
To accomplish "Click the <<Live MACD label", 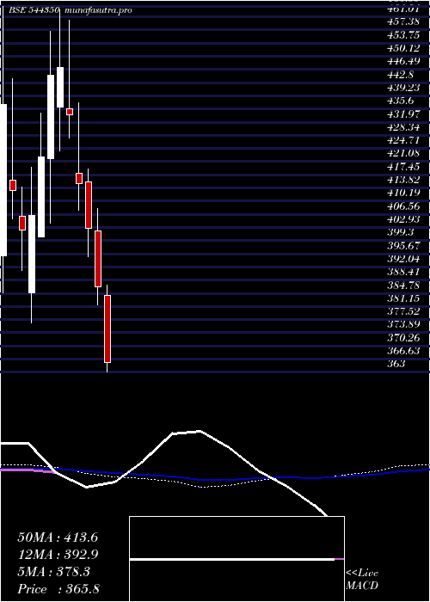I will tap(362, 580).
